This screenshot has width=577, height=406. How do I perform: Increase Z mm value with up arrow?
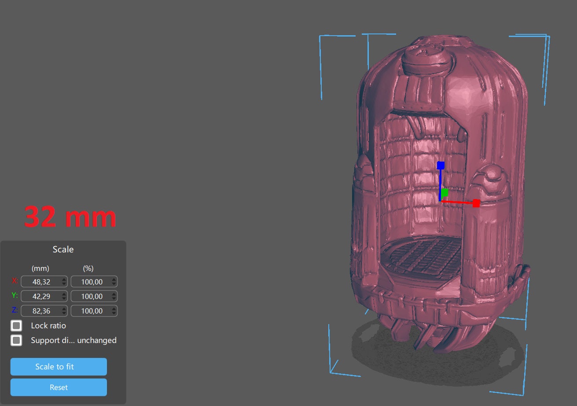click(x=64, y=309)
